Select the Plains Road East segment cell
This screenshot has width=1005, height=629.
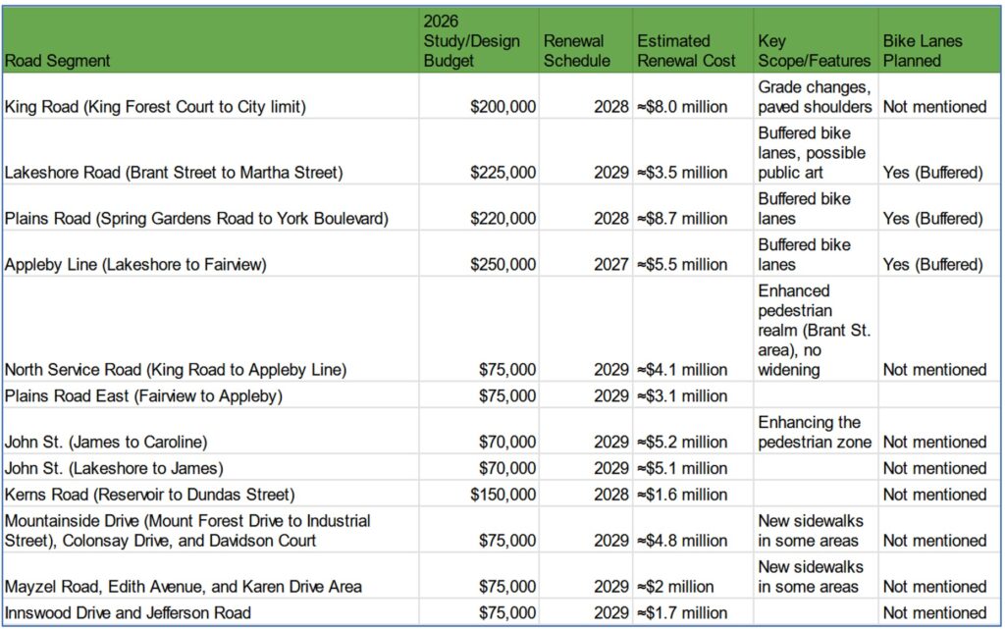click(x=143, y=396)
